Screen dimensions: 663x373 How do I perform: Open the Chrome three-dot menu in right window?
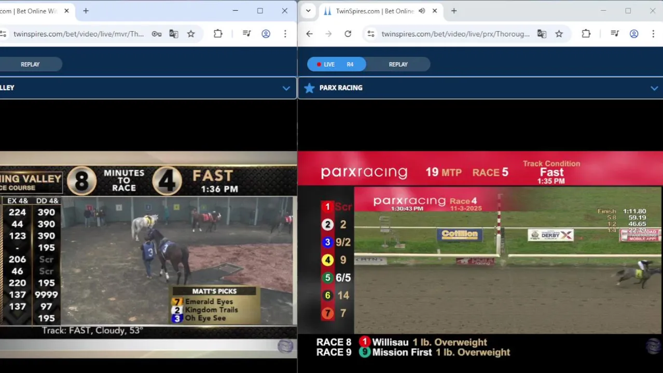653,34
